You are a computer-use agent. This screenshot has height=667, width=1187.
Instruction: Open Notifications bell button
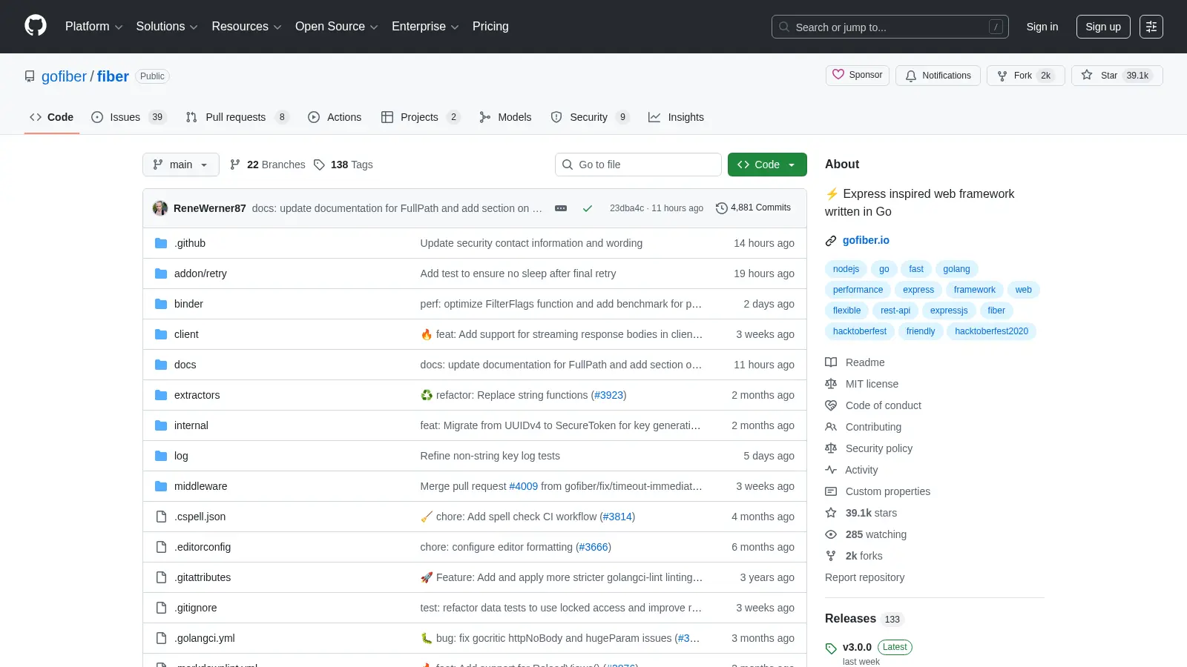click(x=938, y=76)
